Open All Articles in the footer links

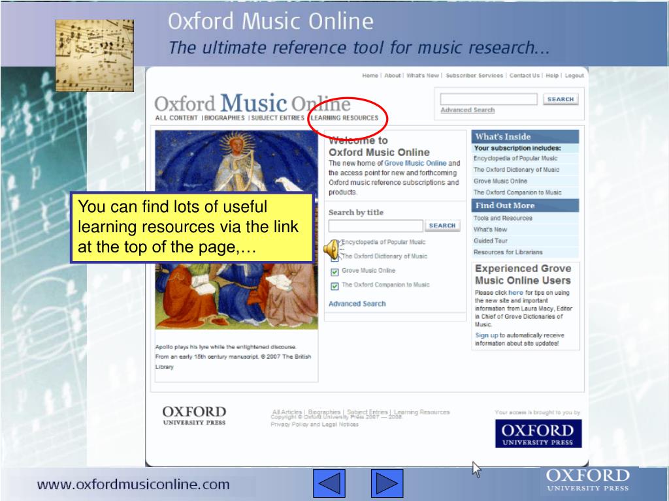tap(287, 412)
